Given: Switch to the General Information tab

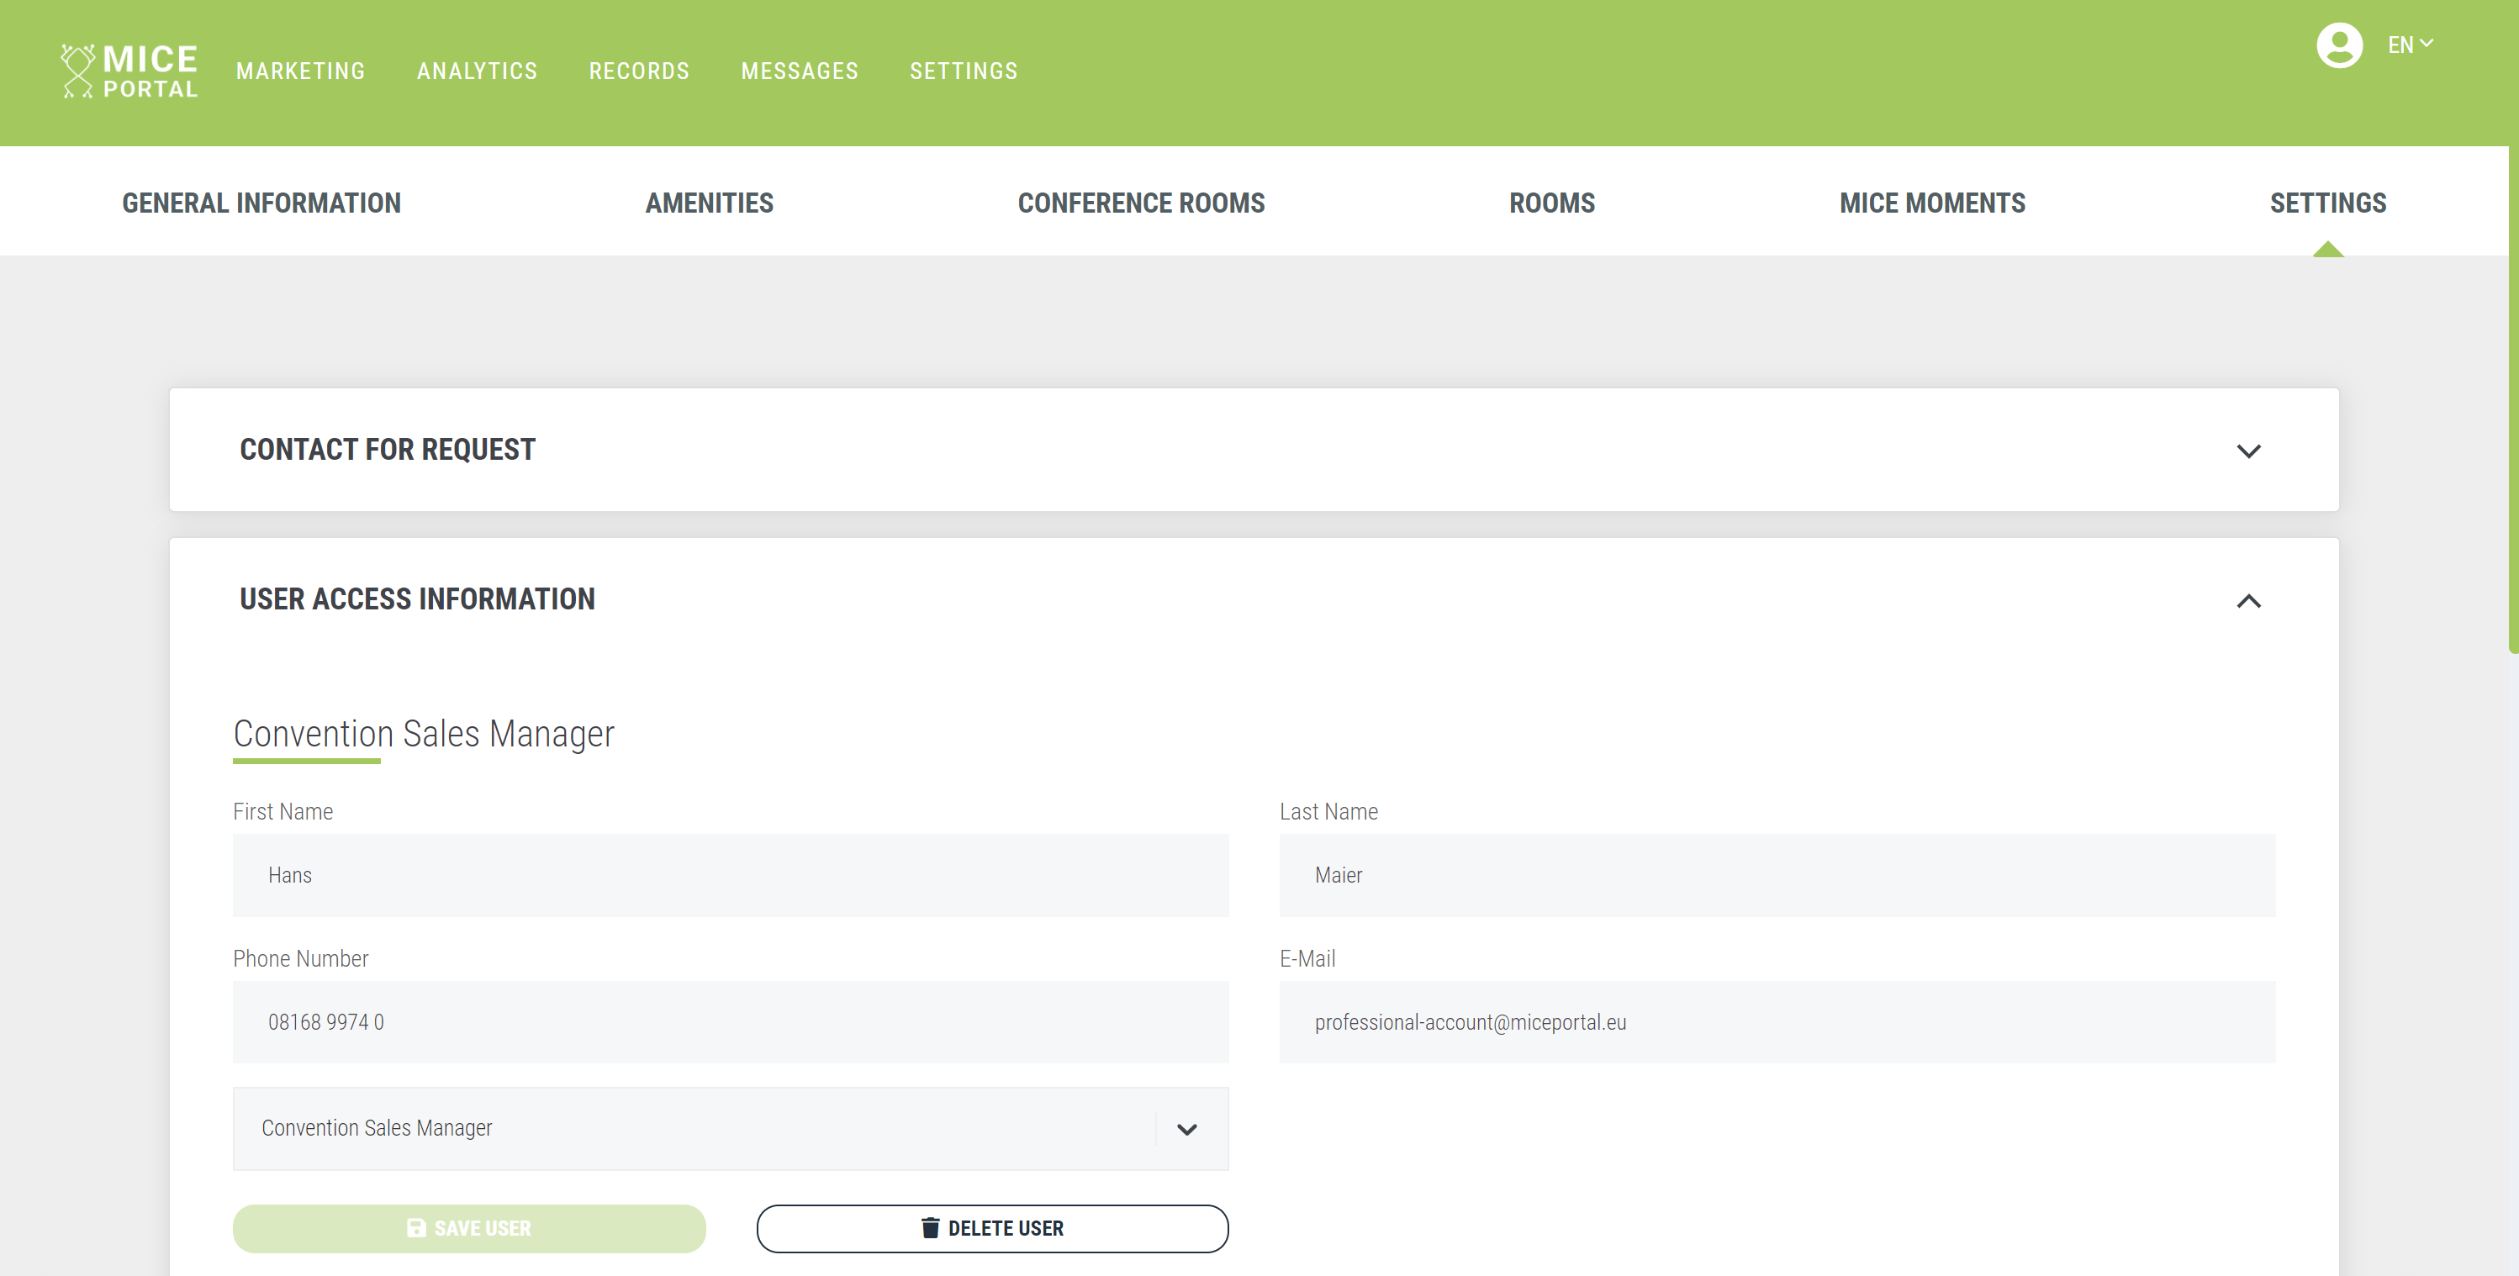Looking at the screenshot, I should click(x=261, y=203).
